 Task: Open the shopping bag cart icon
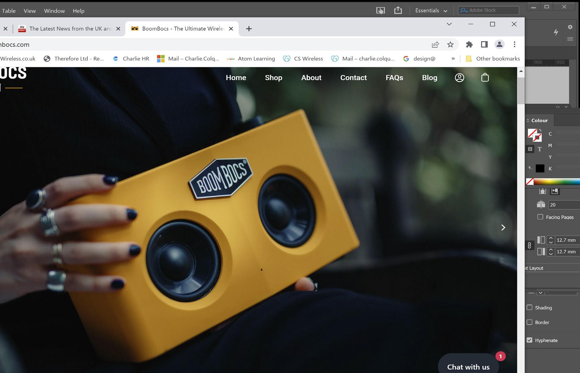[485, 77]
